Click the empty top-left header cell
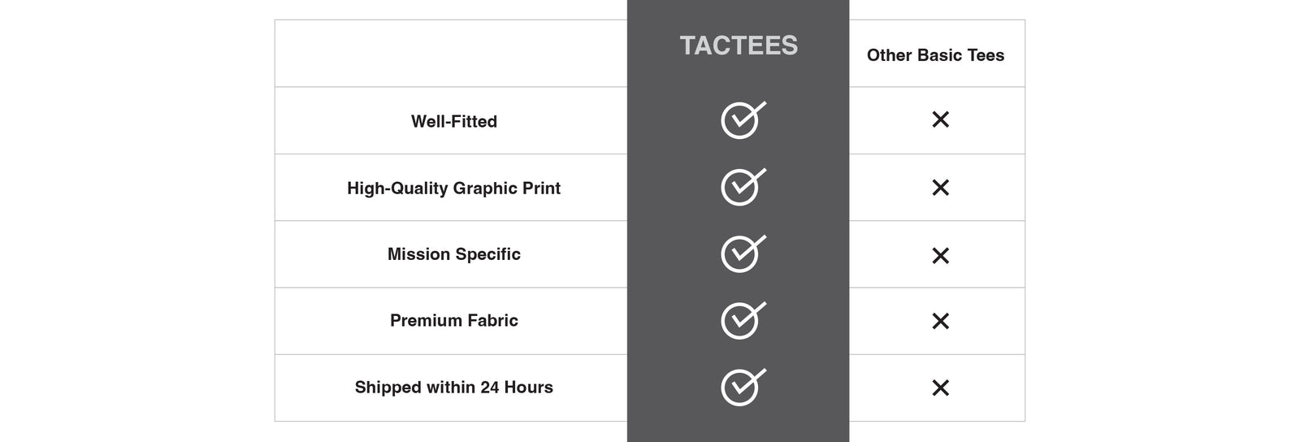The image size is (1300, 442). [x=451, y=54]
